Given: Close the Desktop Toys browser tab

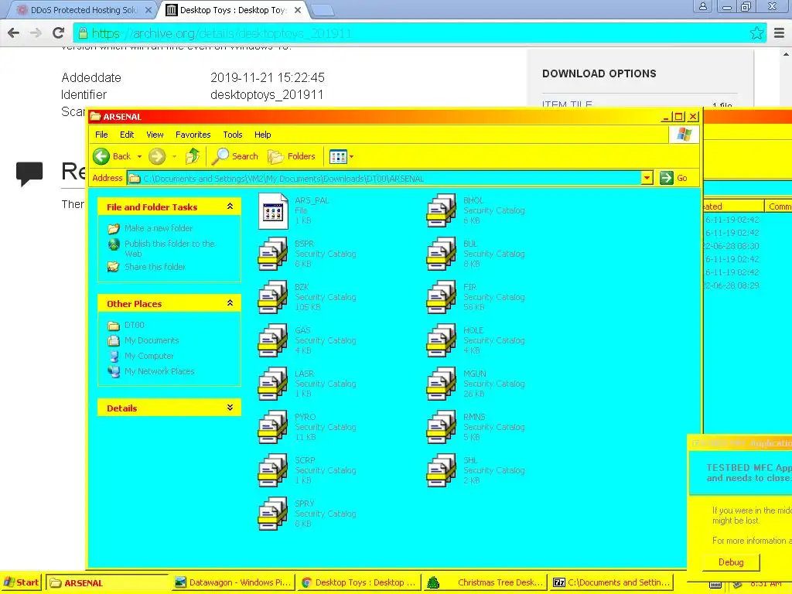Looking at the screenshot, I should pyautogui.click(x=298, y=10).
